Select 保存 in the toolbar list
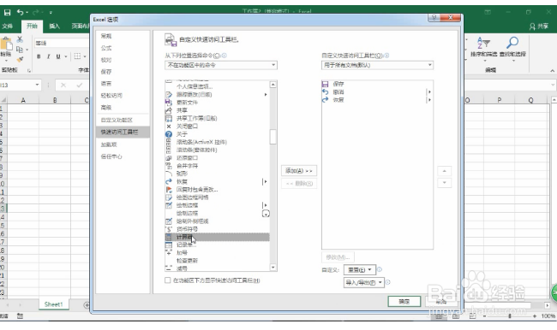Viewport: 557px width, 330px height. point(376,84)
